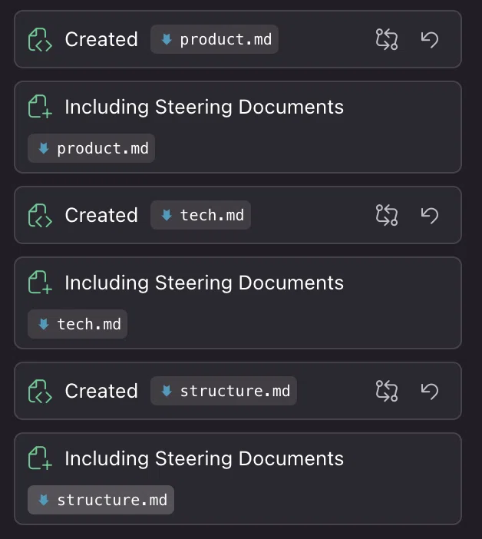Click the created-file code icon beside product.md
This screenshot has height=539, width=482.
click(x=40, y=39)
